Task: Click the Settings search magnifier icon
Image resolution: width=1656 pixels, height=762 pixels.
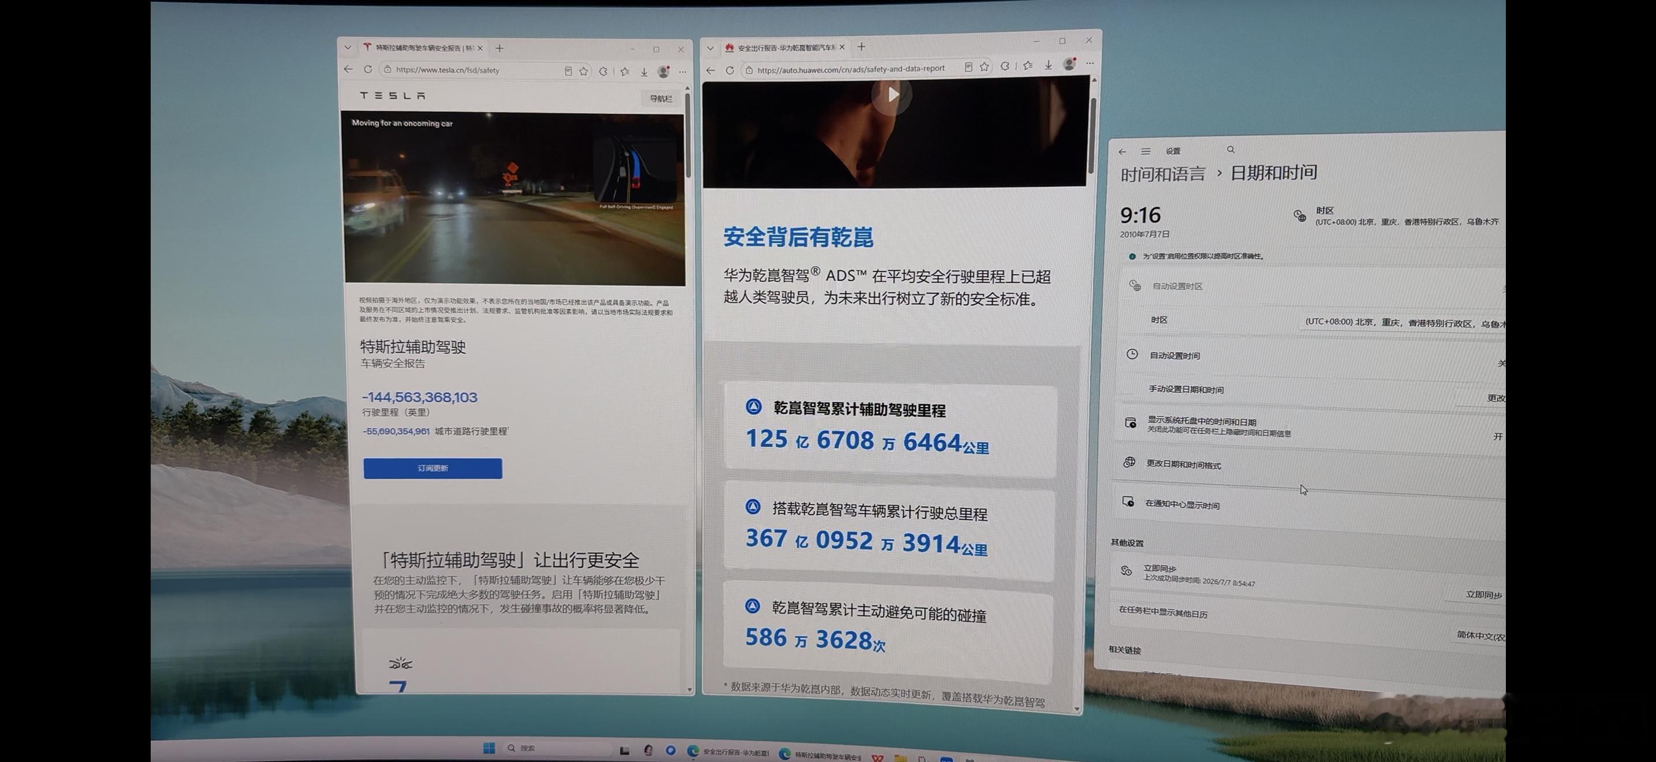Action: 1230,150
